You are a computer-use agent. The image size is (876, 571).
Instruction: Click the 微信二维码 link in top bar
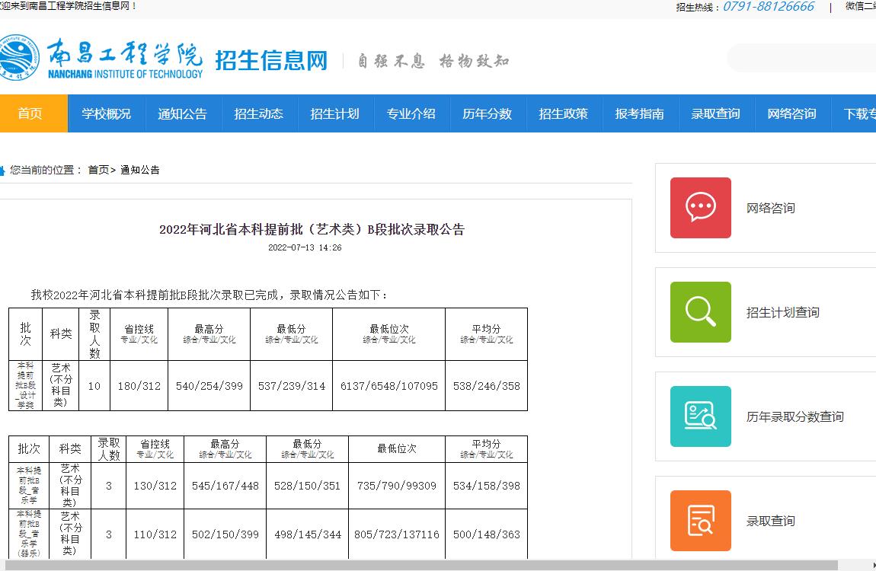(x=860, y=6)
